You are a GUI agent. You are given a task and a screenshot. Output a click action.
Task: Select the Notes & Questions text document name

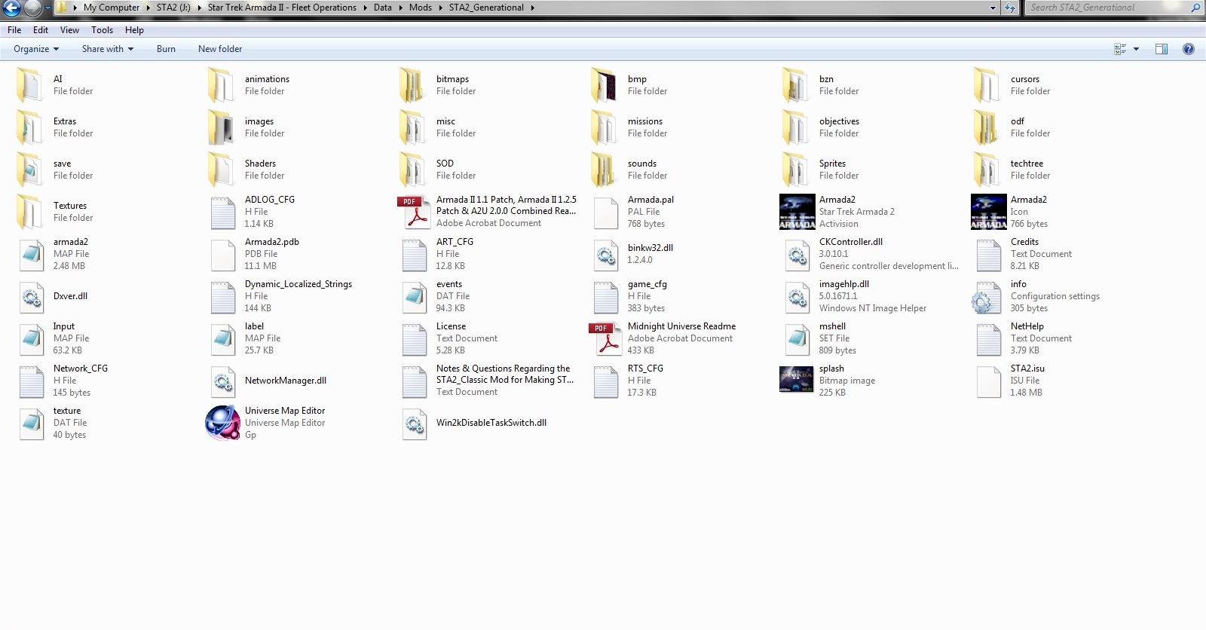pyautogui.click(x=505, y=374)
